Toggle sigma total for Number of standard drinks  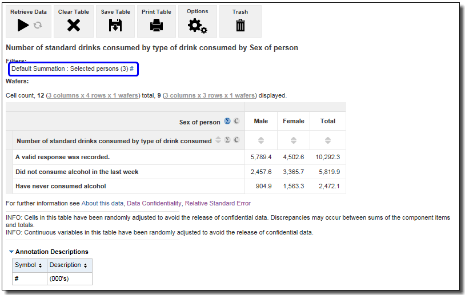(x=227, y=140)
